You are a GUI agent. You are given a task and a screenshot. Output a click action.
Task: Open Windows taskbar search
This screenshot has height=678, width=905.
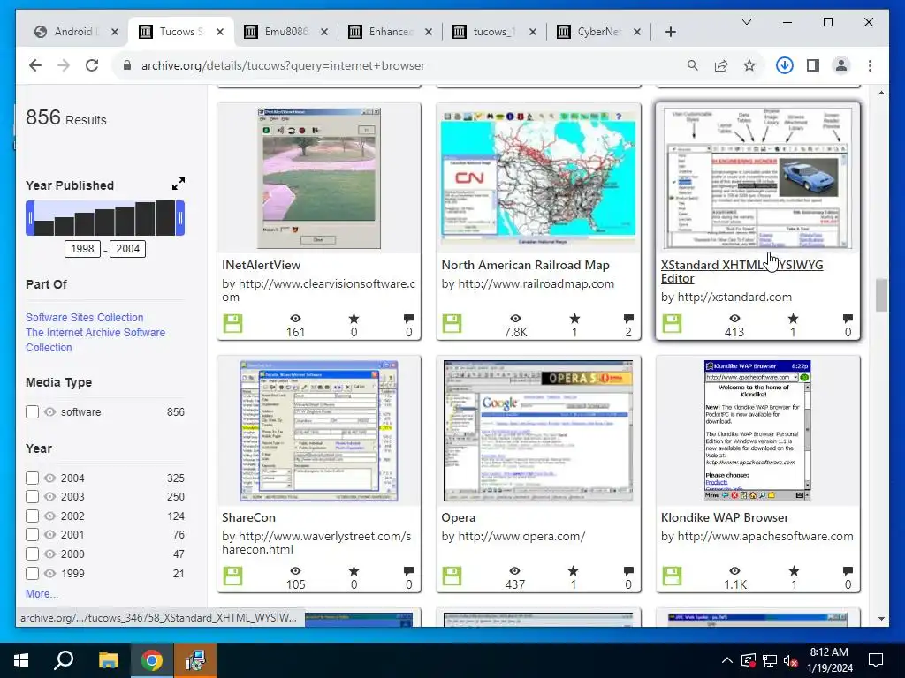point(64,660)
